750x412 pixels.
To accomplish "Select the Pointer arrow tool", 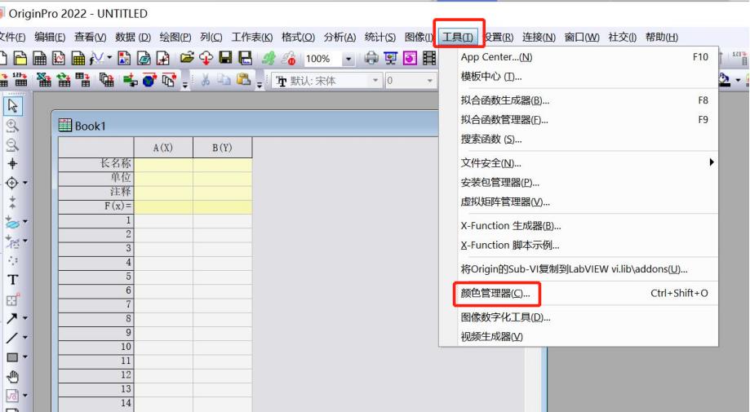I will coord(12,105).
